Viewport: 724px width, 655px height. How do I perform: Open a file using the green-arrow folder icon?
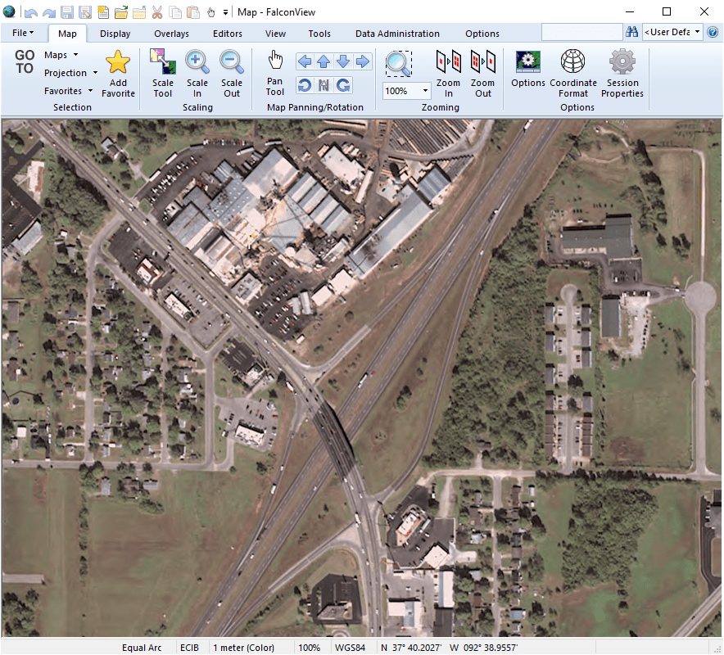tap(121, 12)
